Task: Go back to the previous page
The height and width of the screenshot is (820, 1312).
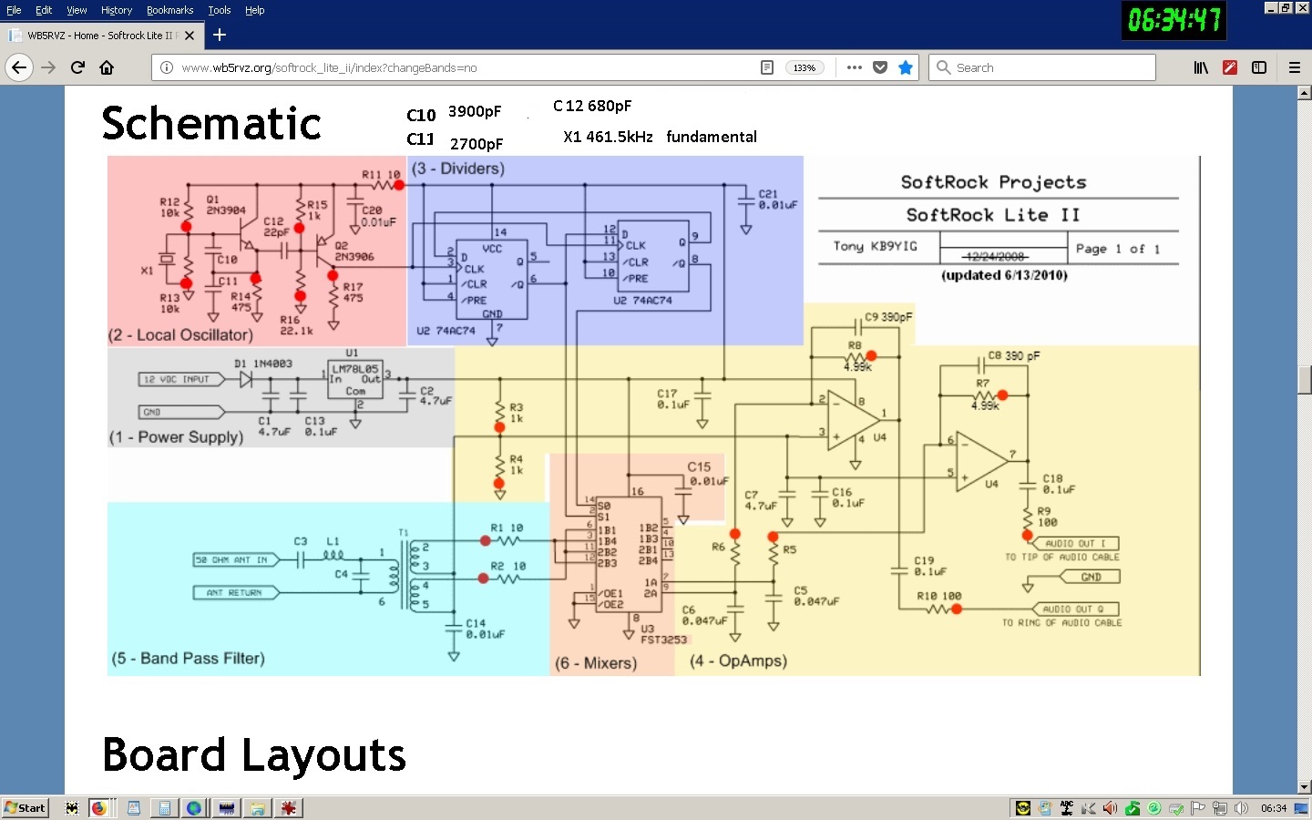Action: tap(19, 67)
